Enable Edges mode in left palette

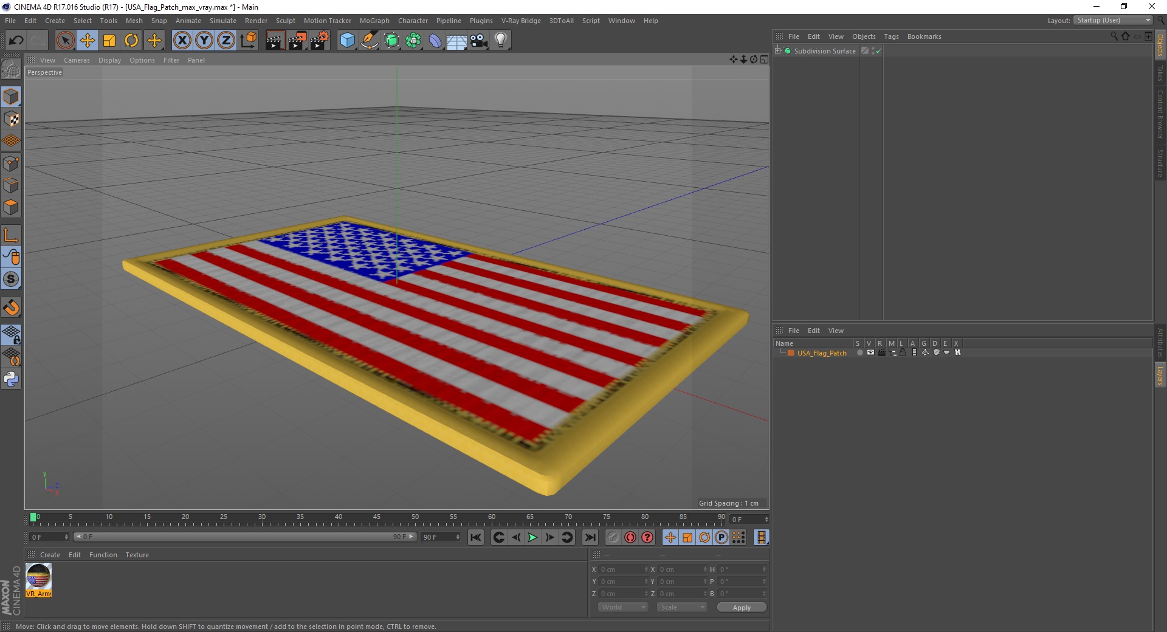[11, 185]
